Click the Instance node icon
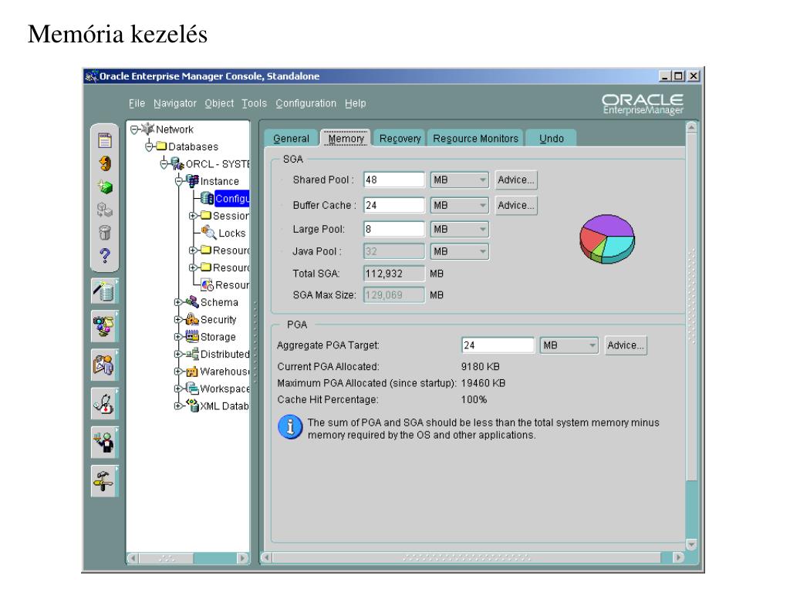This screenshot has height=592, width=790. click(192, 180)
